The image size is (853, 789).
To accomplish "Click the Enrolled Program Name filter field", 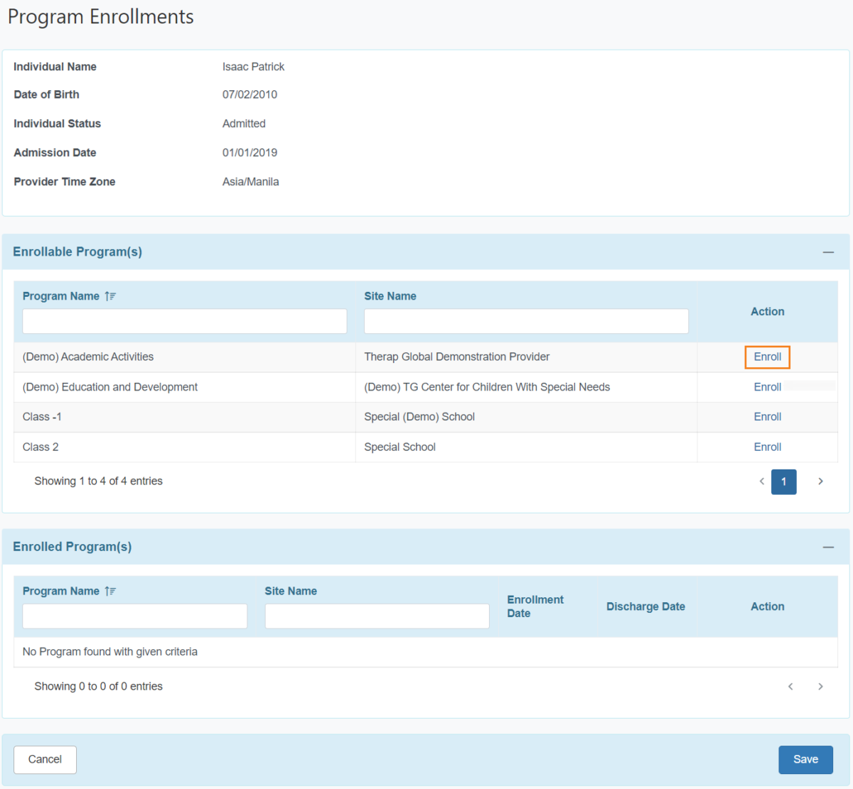I will click(134, 616).
